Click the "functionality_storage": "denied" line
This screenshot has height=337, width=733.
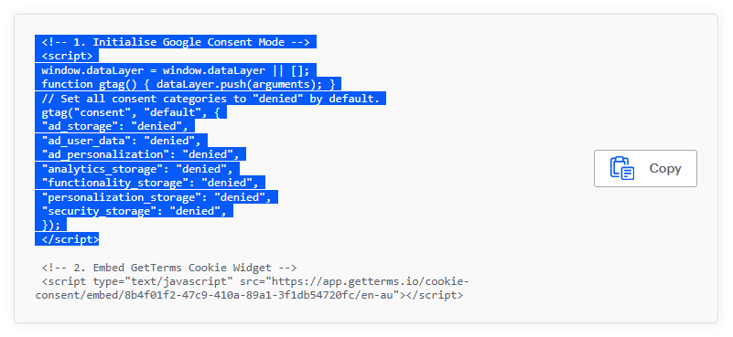[x=150, y=183]
